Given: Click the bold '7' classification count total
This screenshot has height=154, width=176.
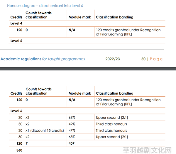Looking at the screenshot, I should tap(27, 143).
